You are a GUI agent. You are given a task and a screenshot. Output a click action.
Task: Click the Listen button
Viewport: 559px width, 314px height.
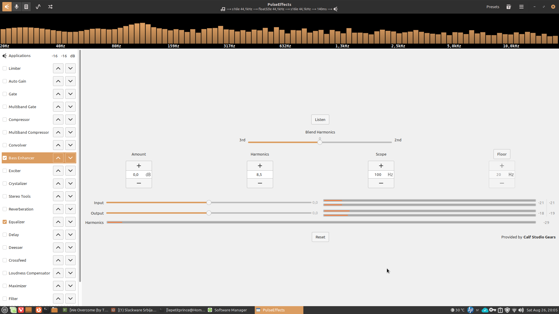[x=320, y=119]
